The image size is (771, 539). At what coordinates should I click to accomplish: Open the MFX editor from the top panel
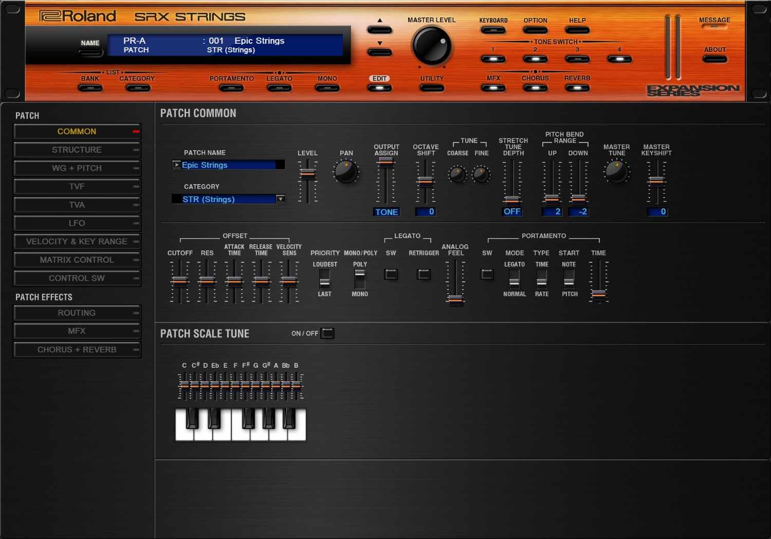coord(492,87)
